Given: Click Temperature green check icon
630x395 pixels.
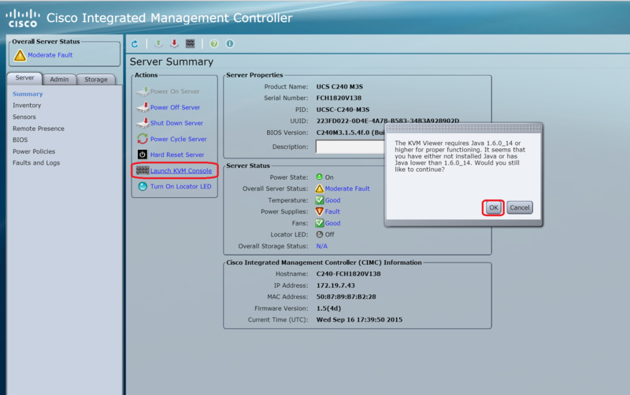Looking at the screenshot, I should point(320,200).
